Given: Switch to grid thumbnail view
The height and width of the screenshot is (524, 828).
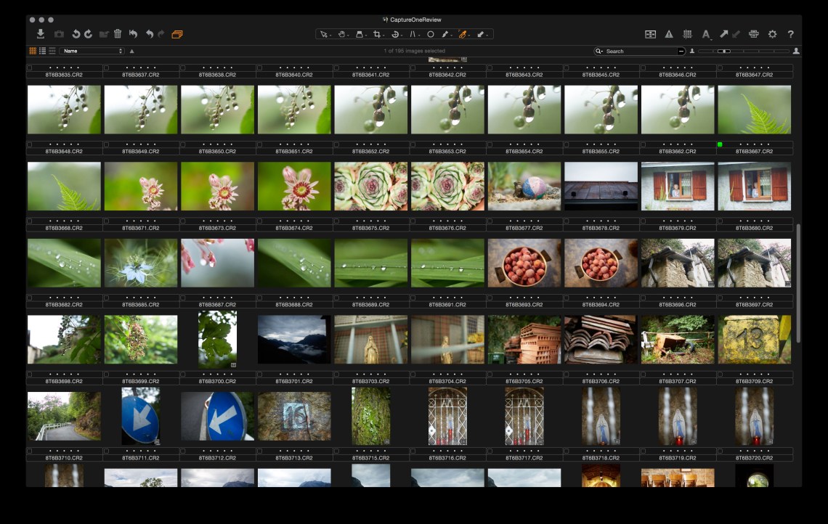Looking at the screenshot, I should coord(33,52).
